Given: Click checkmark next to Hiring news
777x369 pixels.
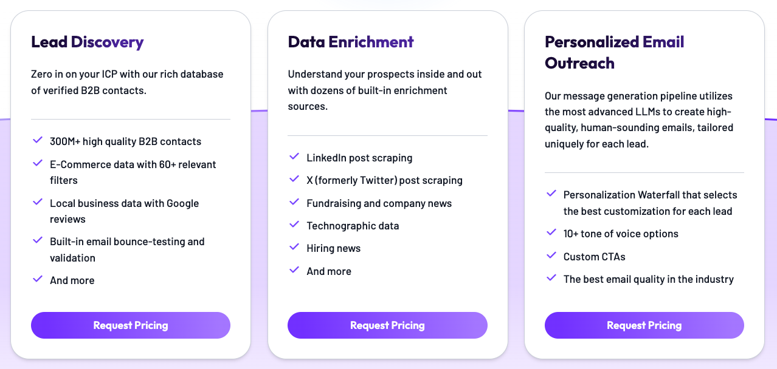Looking at the screenshot, I should 294,248.
